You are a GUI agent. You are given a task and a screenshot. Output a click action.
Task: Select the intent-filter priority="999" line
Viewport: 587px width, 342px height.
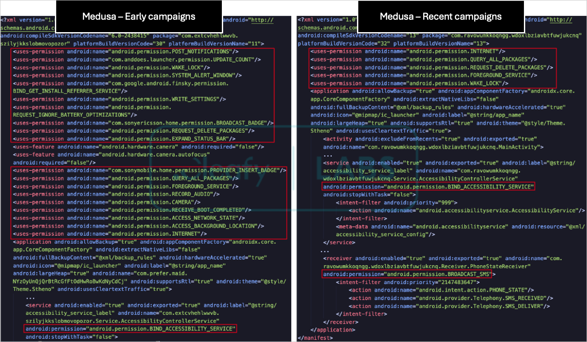click(397, 202)
